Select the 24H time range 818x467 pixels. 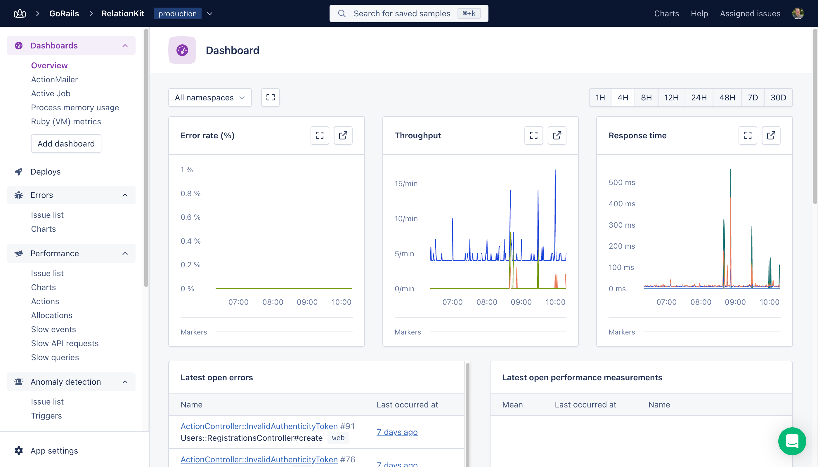pos(699,97)
